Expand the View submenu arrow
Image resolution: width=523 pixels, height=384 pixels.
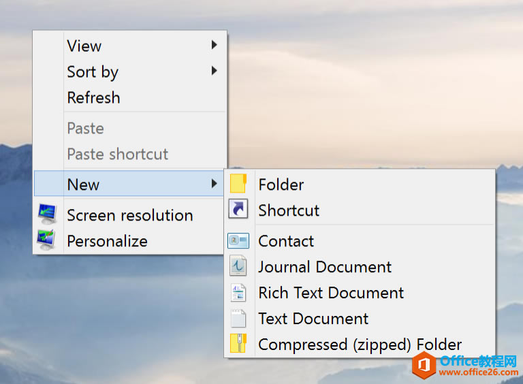click(x=215, y=45)
